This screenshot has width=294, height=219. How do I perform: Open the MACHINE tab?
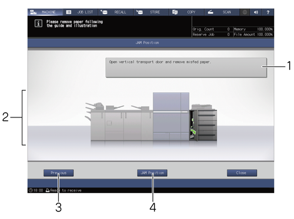pos(45,12)
